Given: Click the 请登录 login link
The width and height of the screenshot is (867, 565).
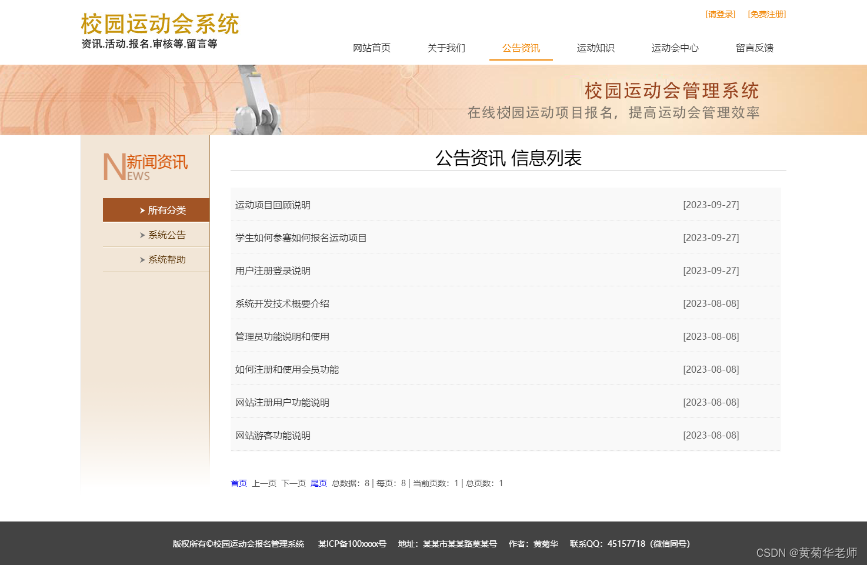Looking at the screenshot, I should (720, 14).
